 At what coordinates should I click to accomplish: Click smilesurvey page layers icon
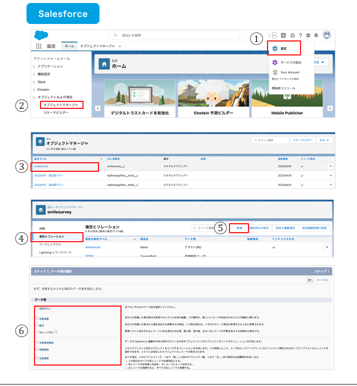40,210
